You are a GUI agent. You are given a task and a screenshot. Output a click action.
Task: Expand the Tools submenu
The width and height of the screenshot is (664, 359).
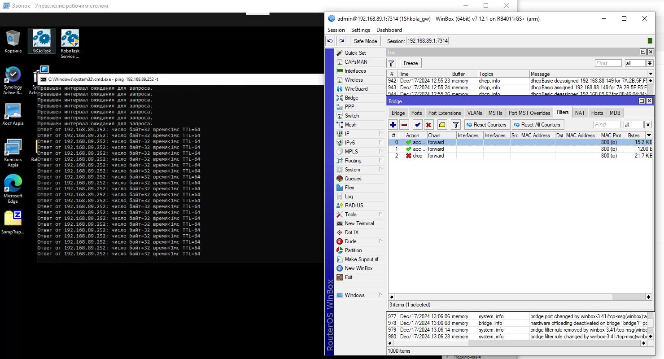tap(360, 215)
